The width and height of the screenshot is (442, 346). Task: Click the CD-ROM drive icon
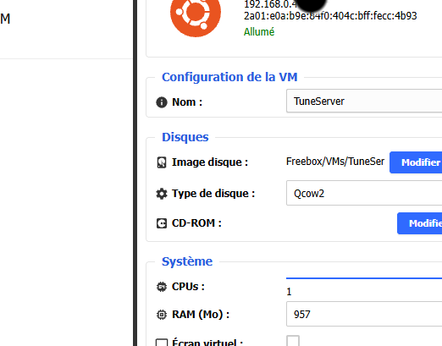[x=162, y=223]
